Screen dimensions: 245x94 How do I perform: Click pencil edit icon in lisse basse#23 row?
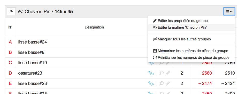[168, 83]
